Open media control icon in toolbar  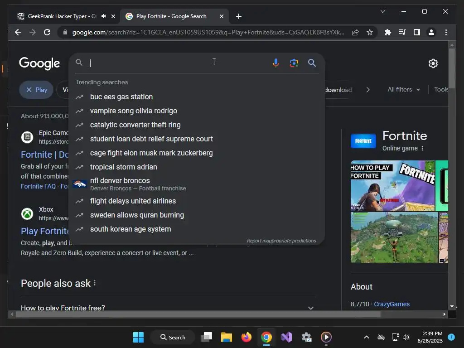click(x=402, y=32)
